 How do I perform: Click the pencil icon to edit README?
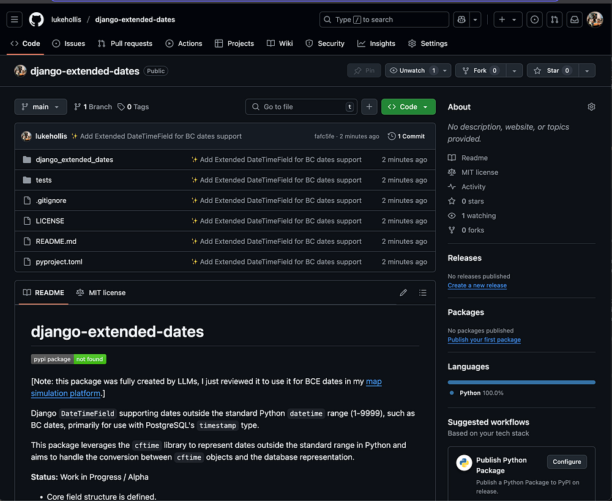pyautogui.click(x=403, y=293)
